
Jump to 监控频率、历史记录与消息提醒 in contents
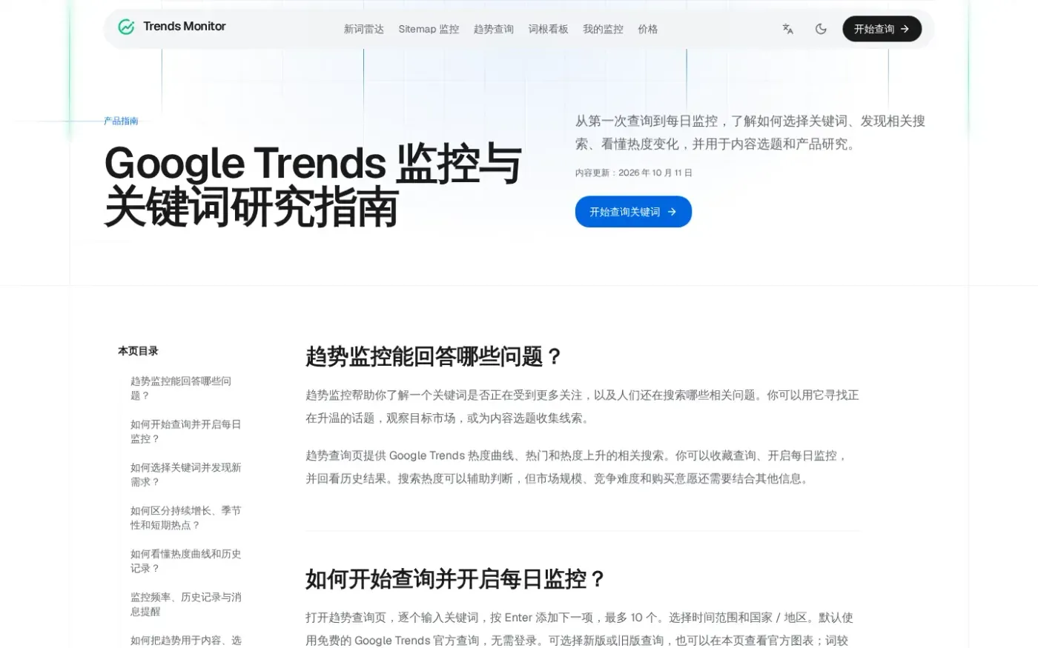point(185,604)
